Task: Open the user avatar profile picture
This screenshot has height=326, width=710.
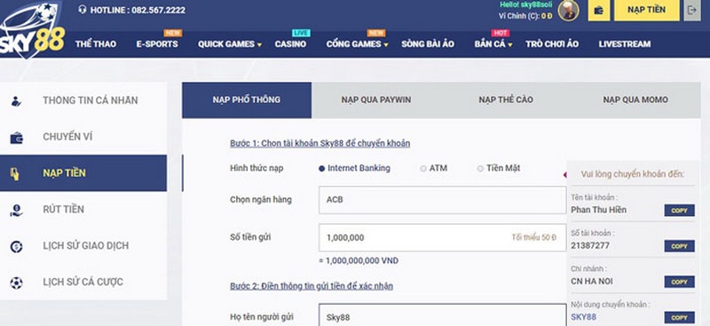Action: tap(568, 11)
